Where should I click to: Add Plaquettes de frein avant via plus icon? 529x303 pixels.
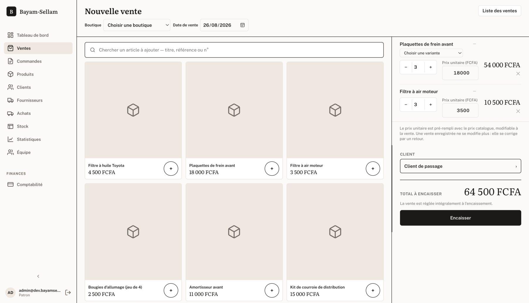click(x=272, y=169)
